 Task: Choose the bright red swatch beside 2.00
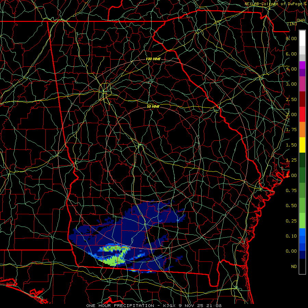(302, 114)
